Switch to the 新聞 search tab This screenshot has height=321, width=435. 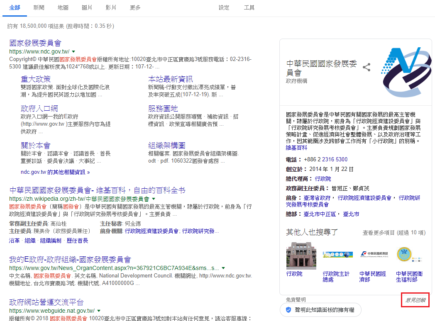(39, 7)
